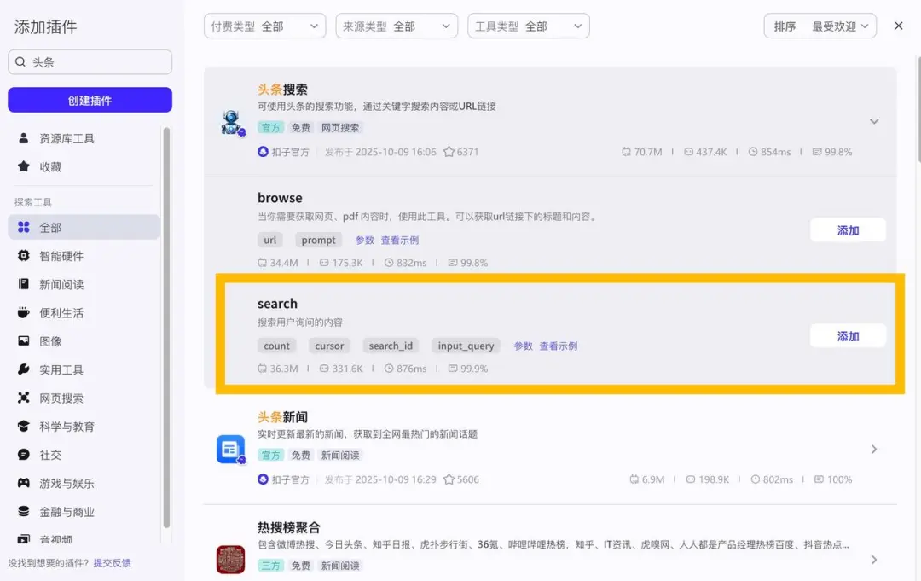The image size is (921, 581).
Task: Click the cursor parameter tag
Action: (x=329, y=346)
